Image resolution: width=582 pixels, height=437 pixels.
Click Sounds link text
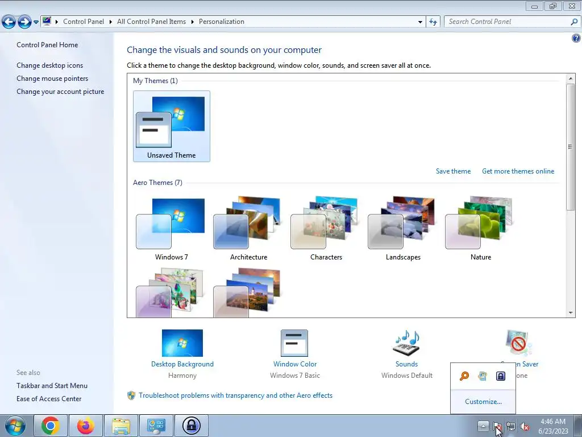(406, 364)
